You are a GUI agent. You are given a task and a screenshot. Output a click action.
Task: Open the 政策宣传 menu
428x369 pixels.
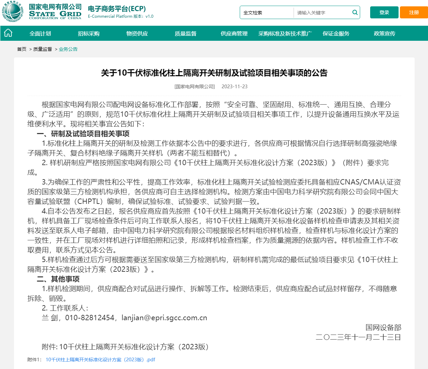point(384,33)
